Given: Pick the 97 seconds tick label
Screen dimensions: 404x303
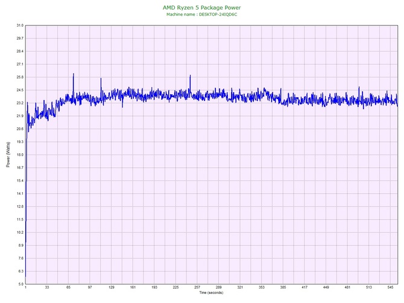Looking at the screenshot, I should click(x=90, y=287).
